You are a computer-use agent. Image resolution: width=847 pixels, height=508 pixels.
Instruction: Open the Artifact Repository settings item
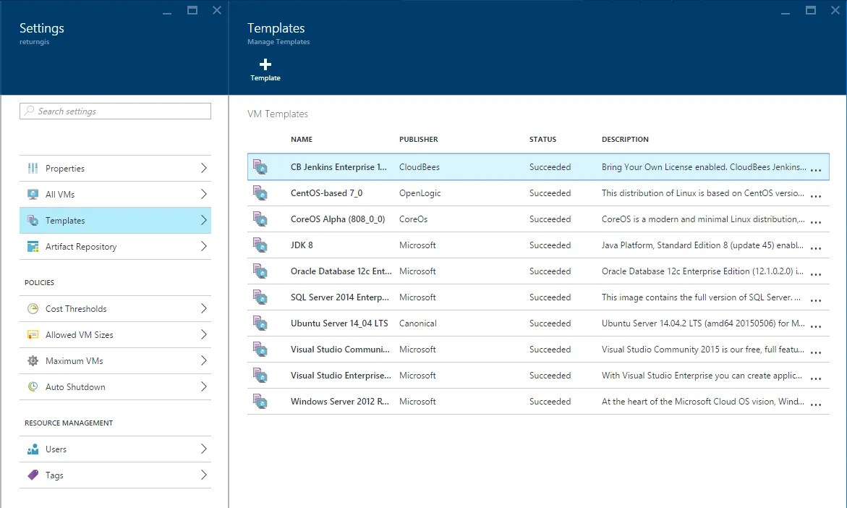115,247
